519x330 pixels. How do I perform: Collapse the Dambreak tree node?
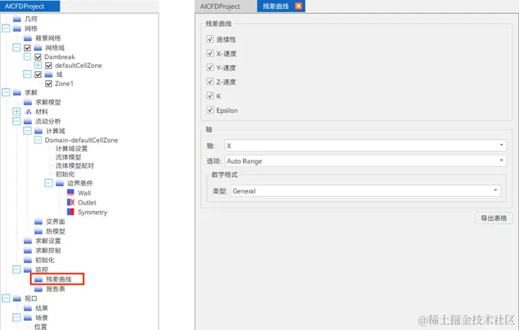tap(27, 57)
